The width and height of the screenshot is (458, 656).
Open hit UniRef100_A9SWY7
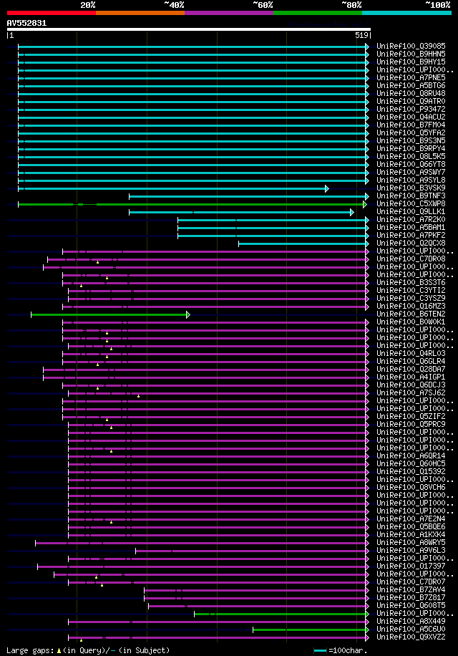click(x=411, y=173)
